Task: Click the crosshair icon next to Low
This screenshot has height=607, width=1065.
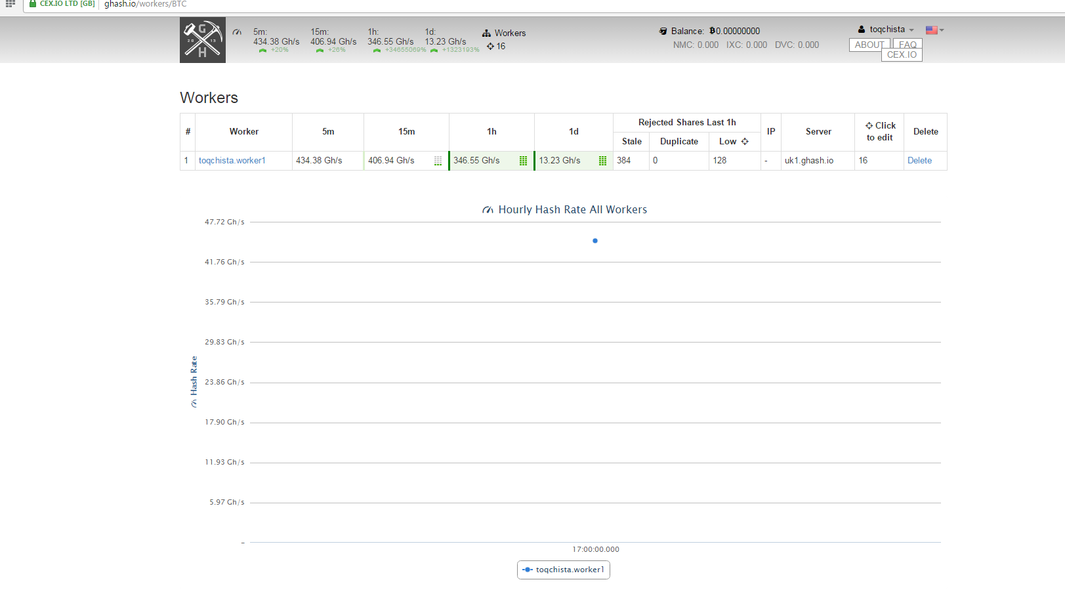Action: point(745,142)
